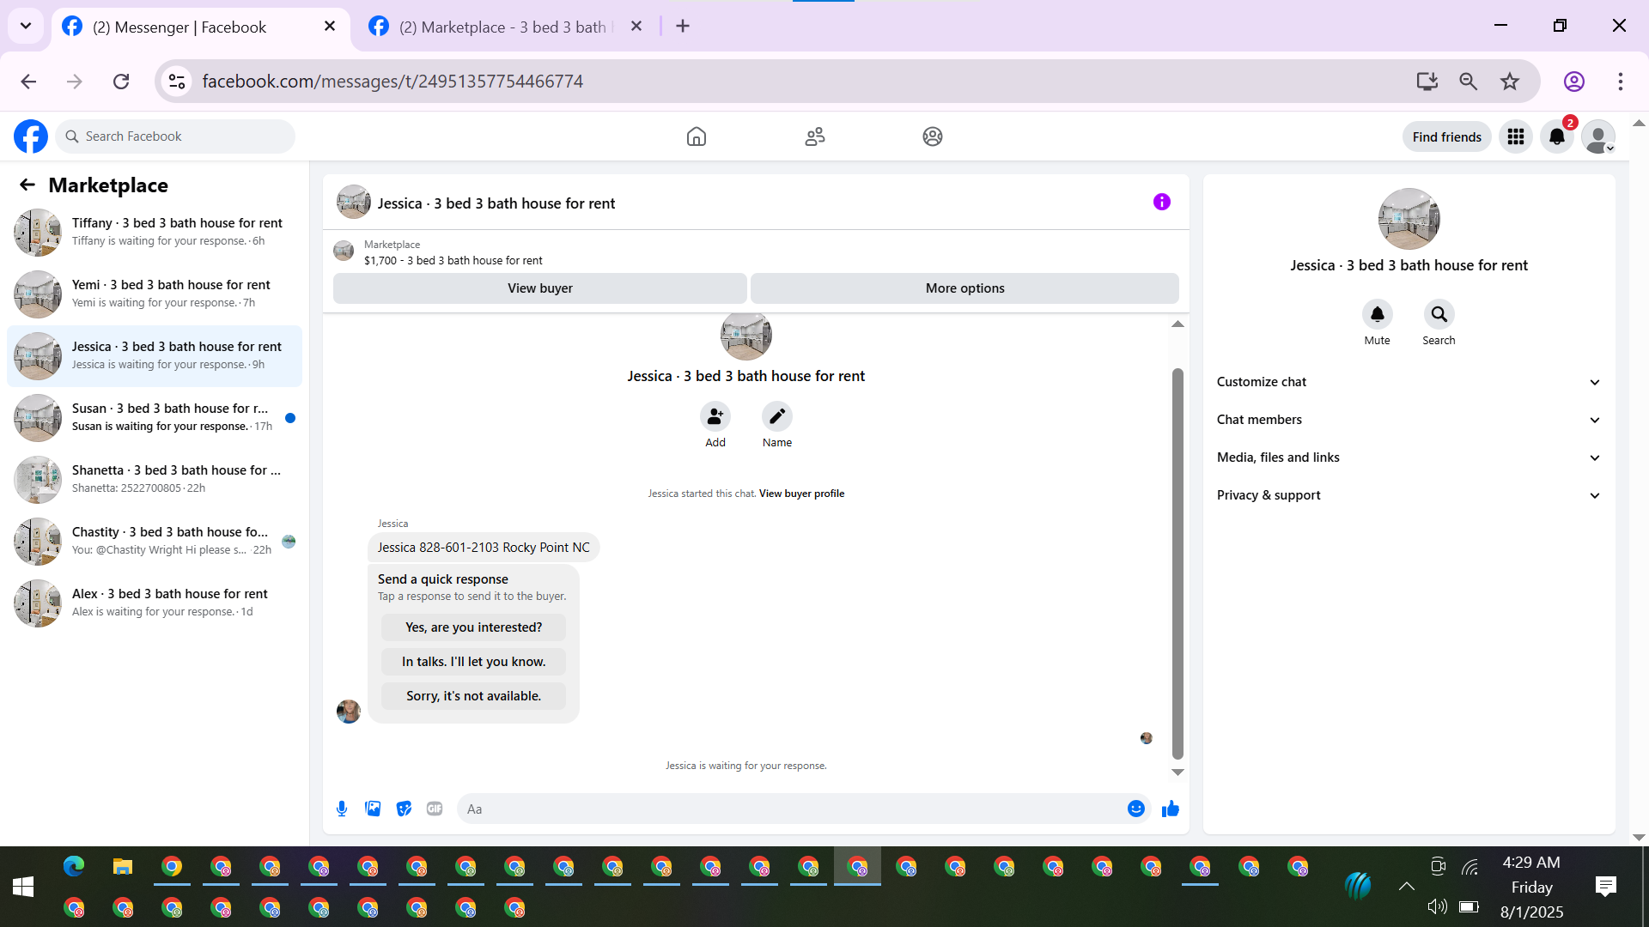
Task: Toggle the purple conversation info icon
Action: [x=1161, y=202]
